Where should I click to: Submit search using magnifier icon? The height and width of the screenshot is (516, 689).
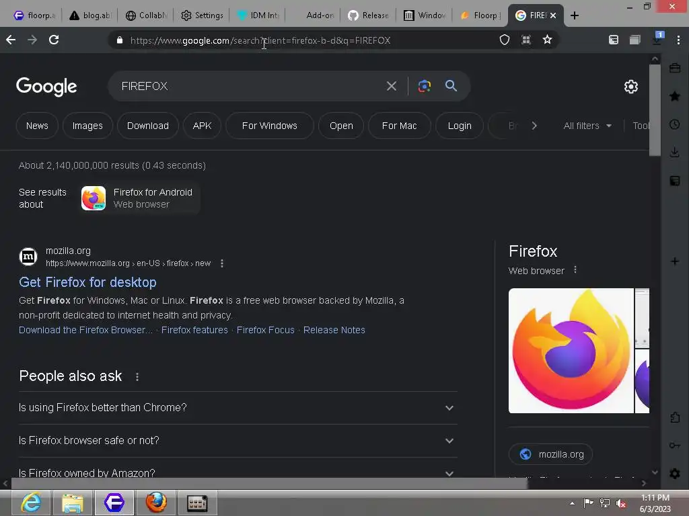click(x=451, y=85)
